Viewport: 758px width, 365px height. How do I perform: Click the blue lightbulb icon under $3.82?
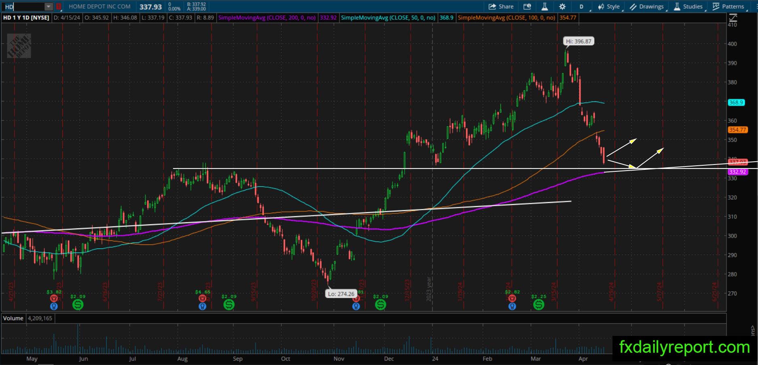pos(54,306)
